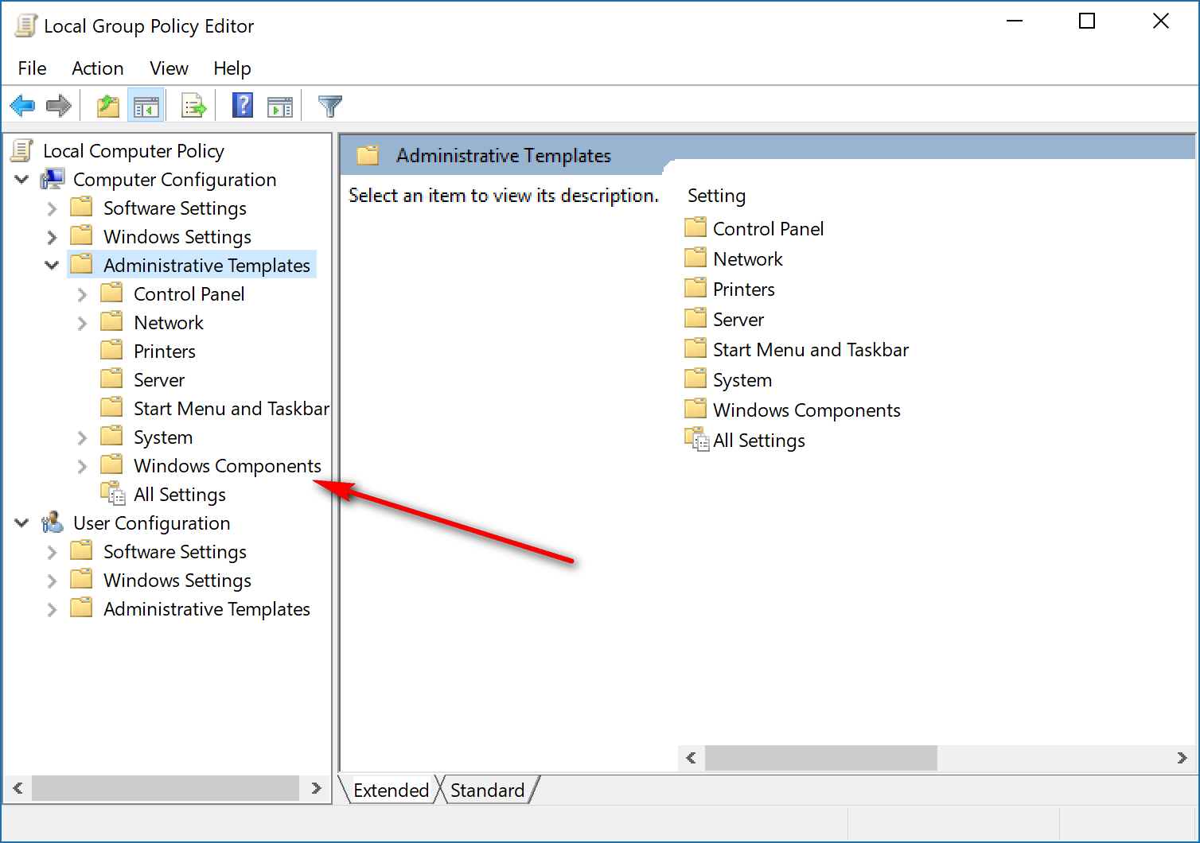Viewport: 1200px width, 843px height.
Task: Click the Export List icon
Action: [x=193, y=105]
